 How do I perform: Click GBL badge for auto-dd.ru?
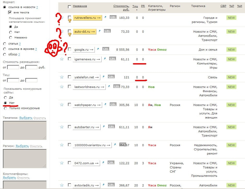click(107, 31)
